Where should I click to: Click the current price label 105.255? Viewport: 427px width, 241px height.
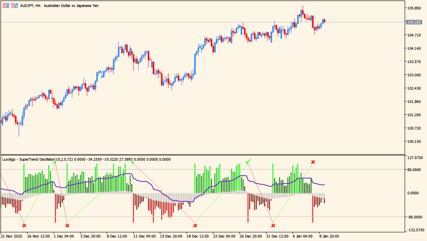coord(414,22)
